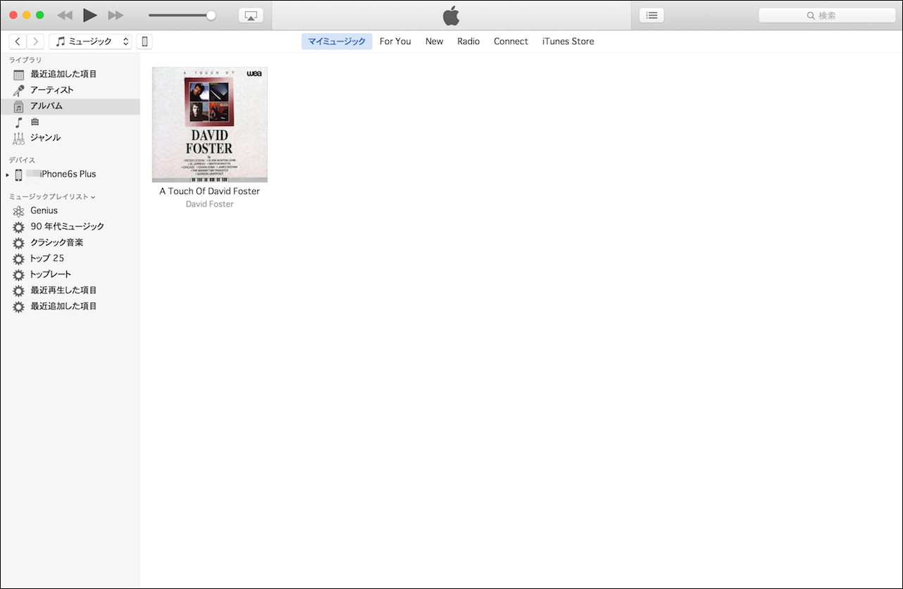Go forward with the right arrow
Screen dimensions: 903x589
point(35,42)
